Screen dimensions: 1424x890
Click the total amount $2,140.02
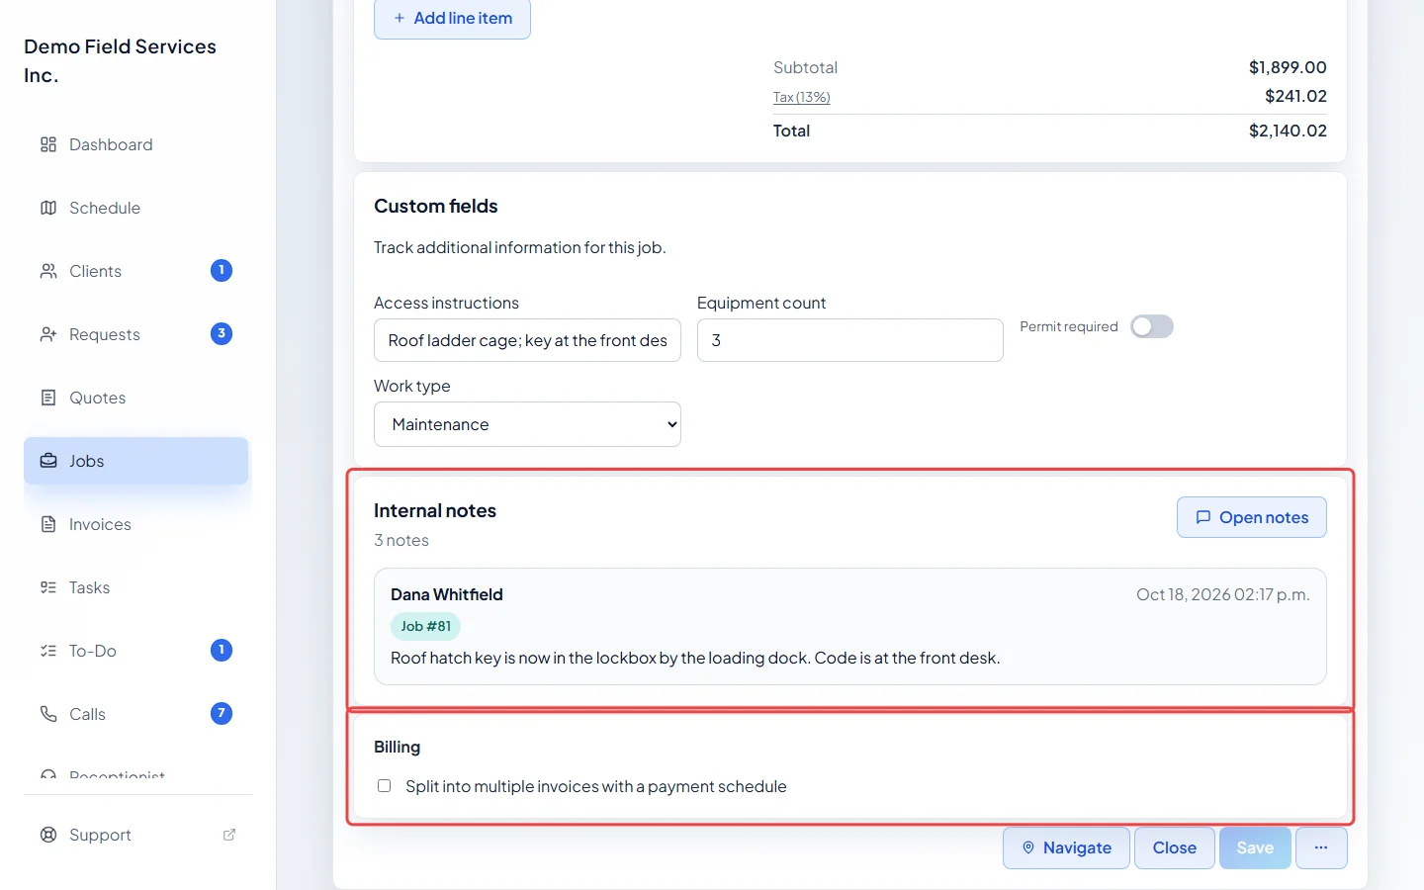click(1288, 131)
